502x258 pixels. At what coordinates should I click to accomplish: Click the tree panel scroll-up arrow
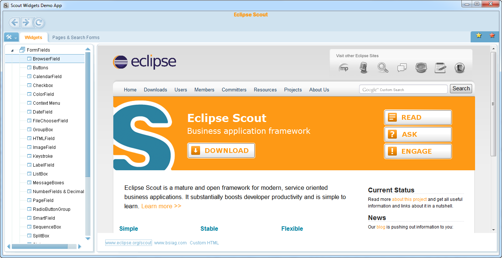click(88, 49)
